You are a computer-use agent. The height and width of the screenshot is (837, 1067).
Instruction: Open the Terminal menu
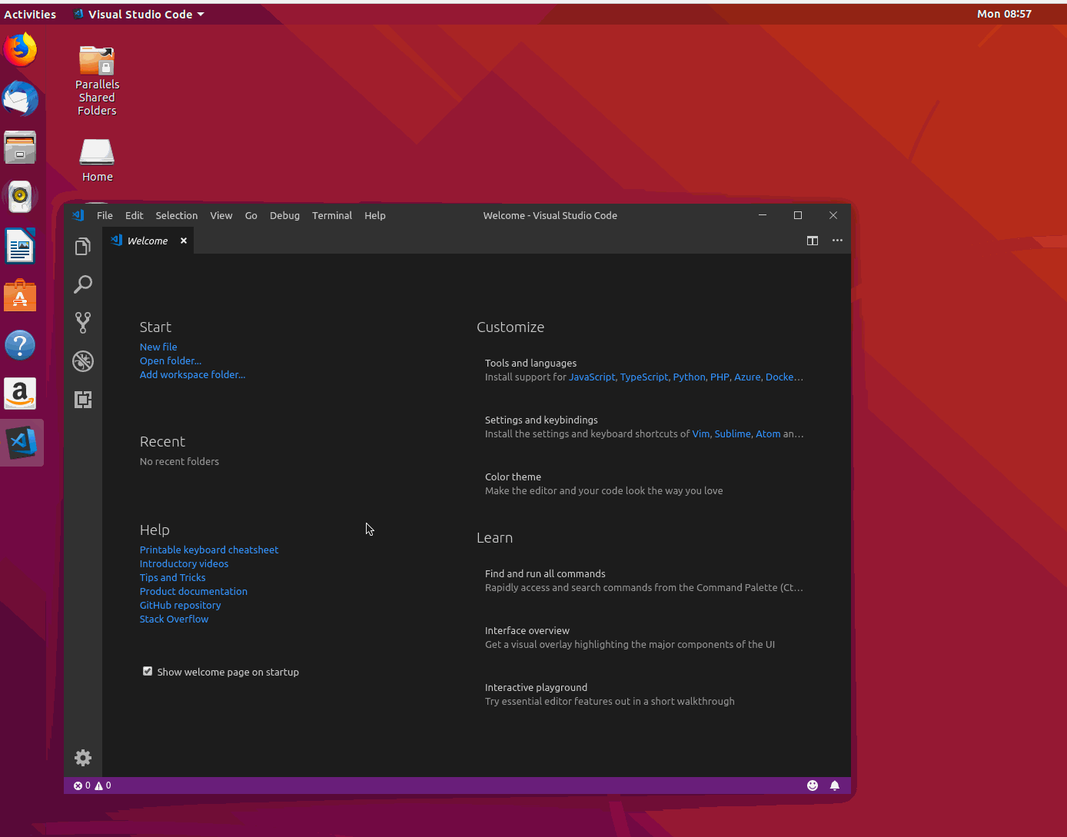332,215
